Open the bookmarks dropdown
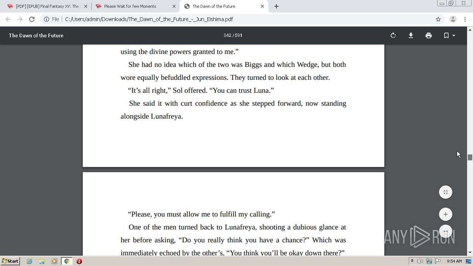The height and width of the screenshot is (266, 473). coord(449,35)
